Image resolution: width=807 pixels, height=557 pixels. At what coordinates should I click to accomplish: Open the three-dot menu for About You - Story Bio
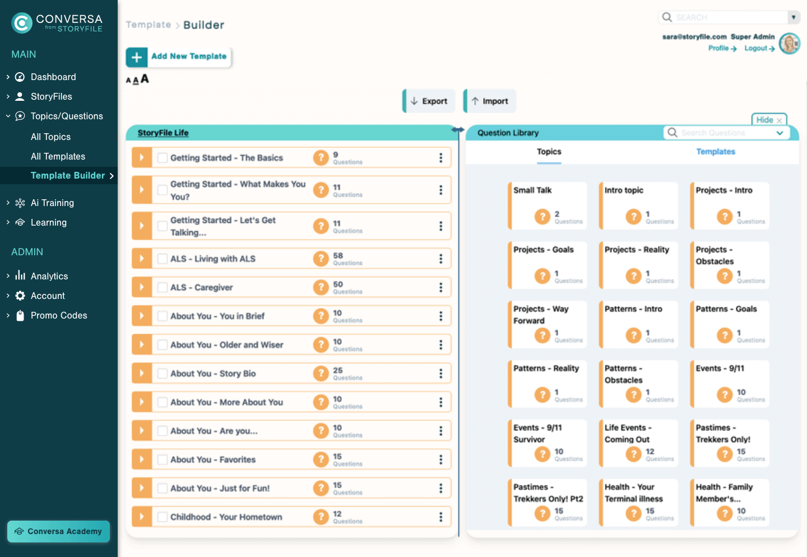tap(441, 373)
